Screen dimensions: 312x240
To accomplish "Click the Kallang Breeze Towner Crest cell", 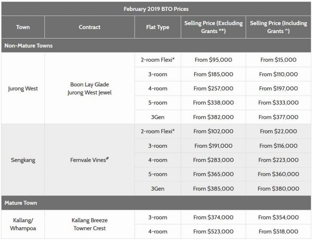I will coord(89,224).
